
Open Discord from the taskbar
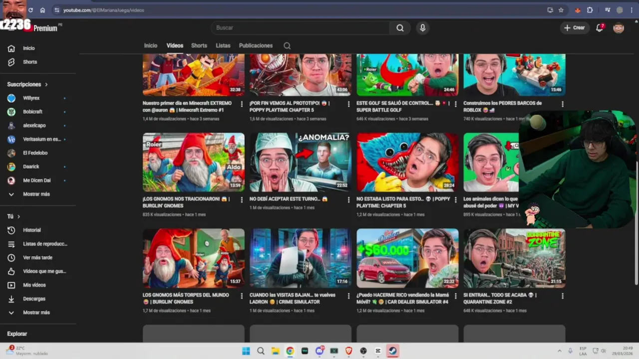click(x=319, y=351)
